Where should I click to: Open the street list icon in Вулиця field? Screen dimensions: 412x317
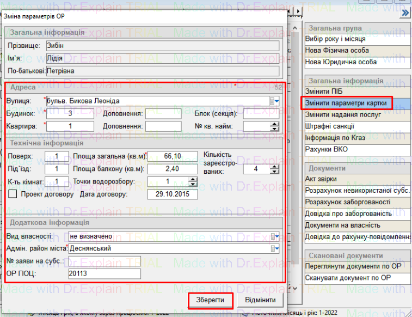click(273, 101)
